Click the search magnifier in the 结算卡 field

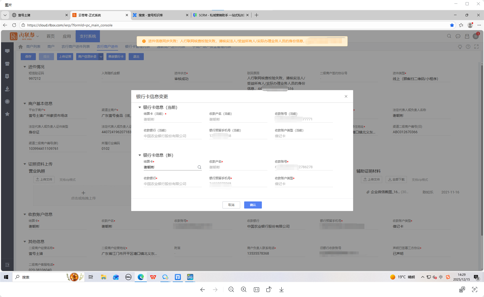tap(199, 167)
